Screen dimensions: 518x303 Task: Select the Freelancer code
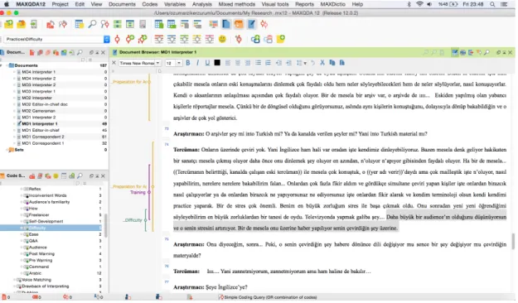(39, 215)
